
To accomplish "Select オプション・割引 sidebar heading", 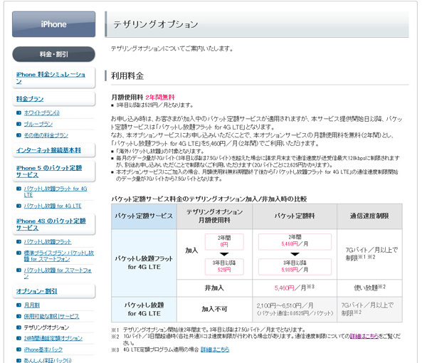I will (37, 291).
